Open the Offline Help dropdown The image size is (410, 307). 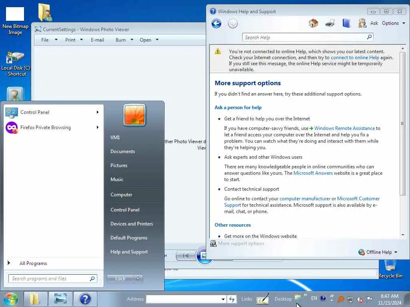tap(378, 252)
